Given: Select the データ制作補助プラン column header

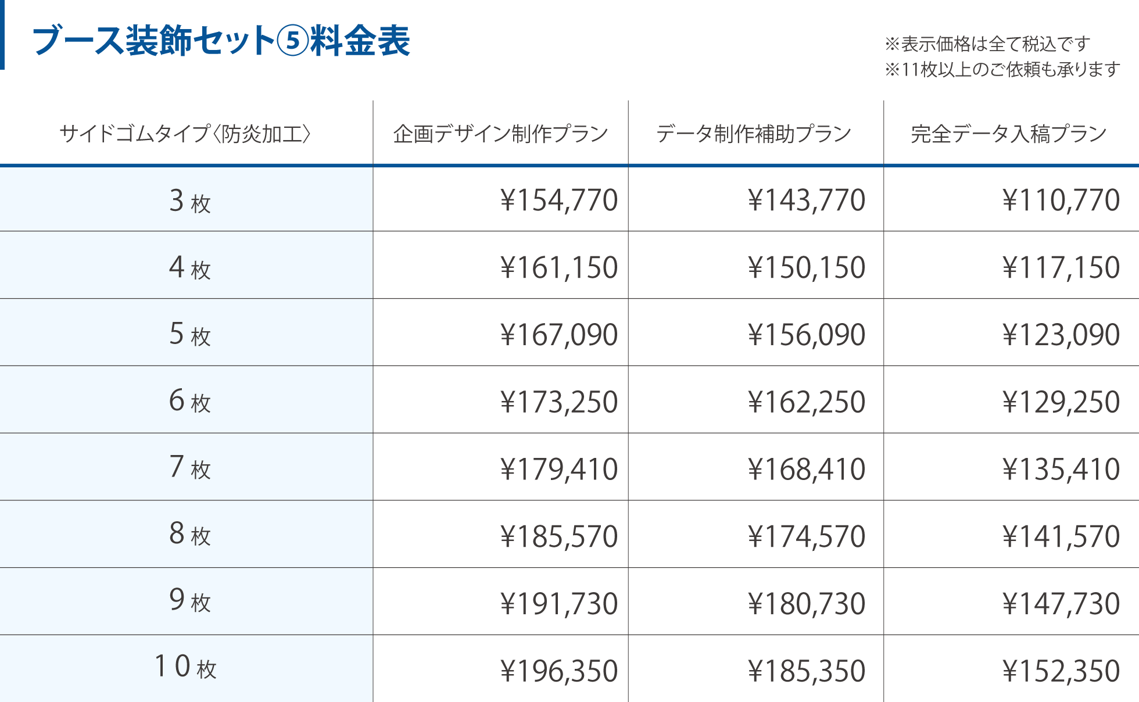Looking at the screenshot, I should click(x=754, y=134).
